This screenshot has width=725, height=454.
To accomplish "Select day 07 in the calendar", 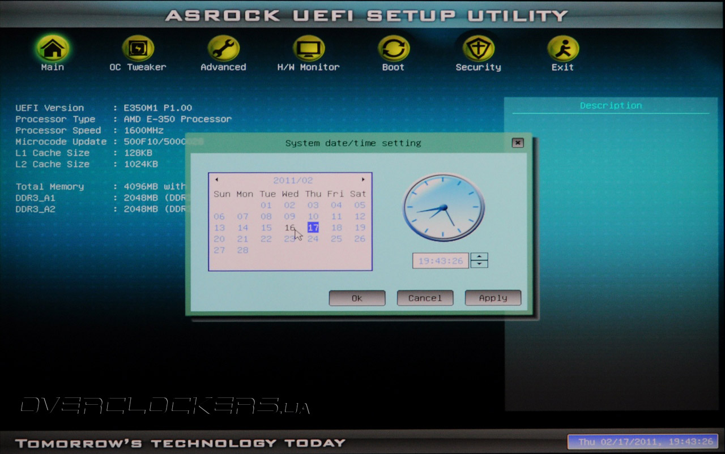I will pyautogui.click(x=243, y=217).
